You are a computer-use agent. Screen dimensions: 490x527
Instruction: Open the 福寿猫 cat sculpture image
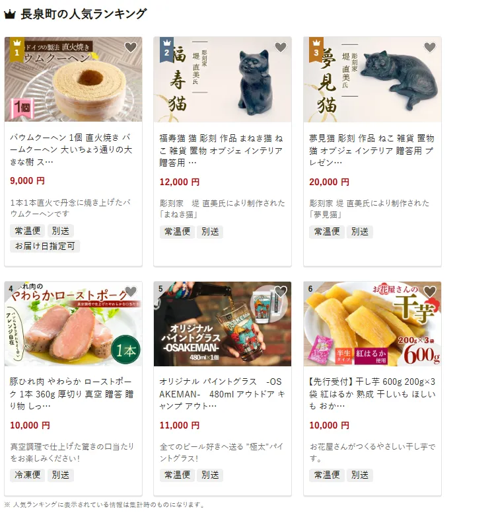pyautogui.click(x=223, y=79)
